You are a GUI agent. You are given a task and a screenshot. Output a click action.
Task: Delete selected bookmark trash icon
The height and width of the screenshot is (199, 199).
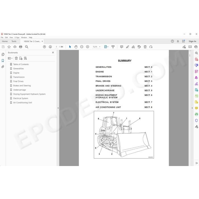(16, 58)
